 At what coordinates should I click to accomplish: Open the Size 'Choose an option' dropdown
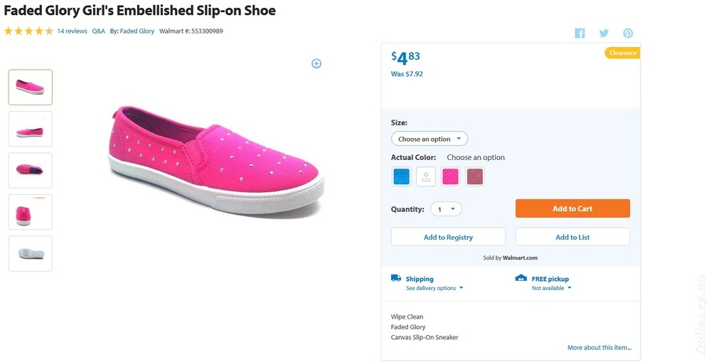pos(429,139)
